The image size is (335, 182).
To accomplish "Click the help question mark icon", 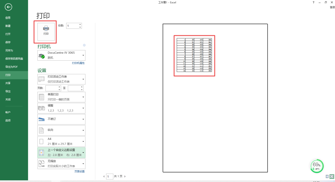I will coord(314,2).
